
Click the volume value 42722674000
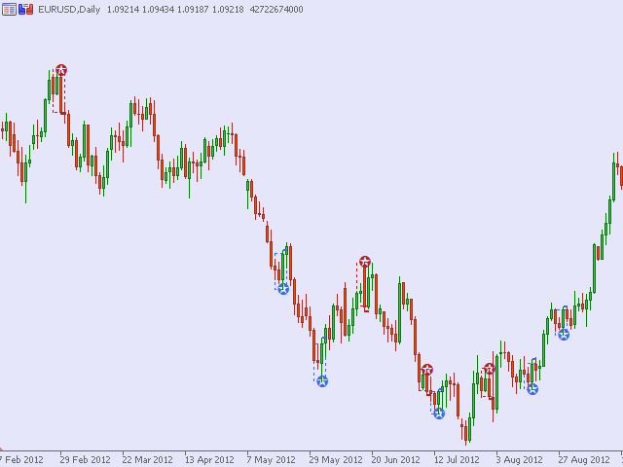(276, 10)
